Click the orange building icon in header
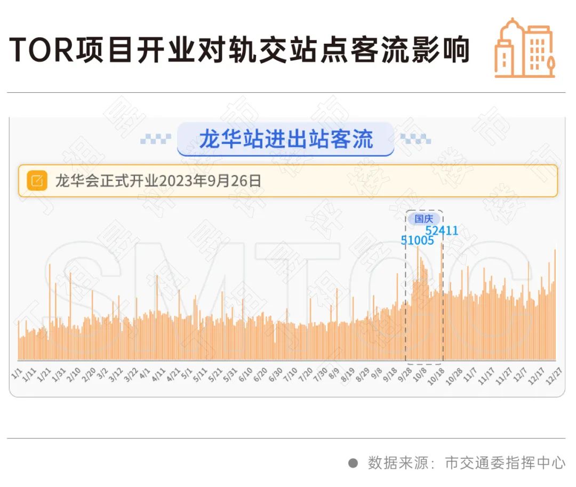 525,48
